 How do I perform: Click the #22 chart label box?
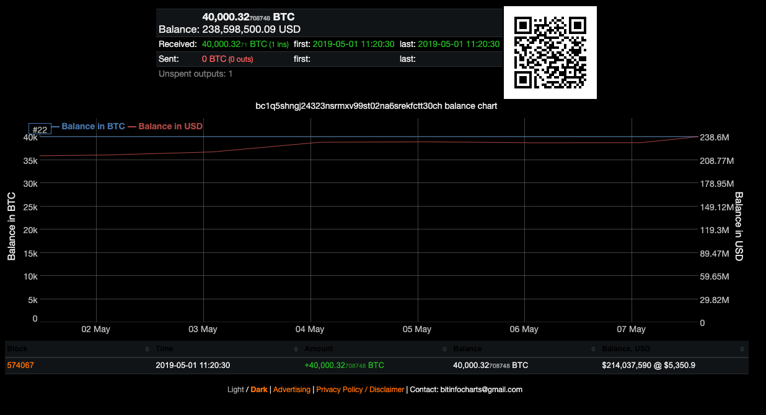(40, 129)
